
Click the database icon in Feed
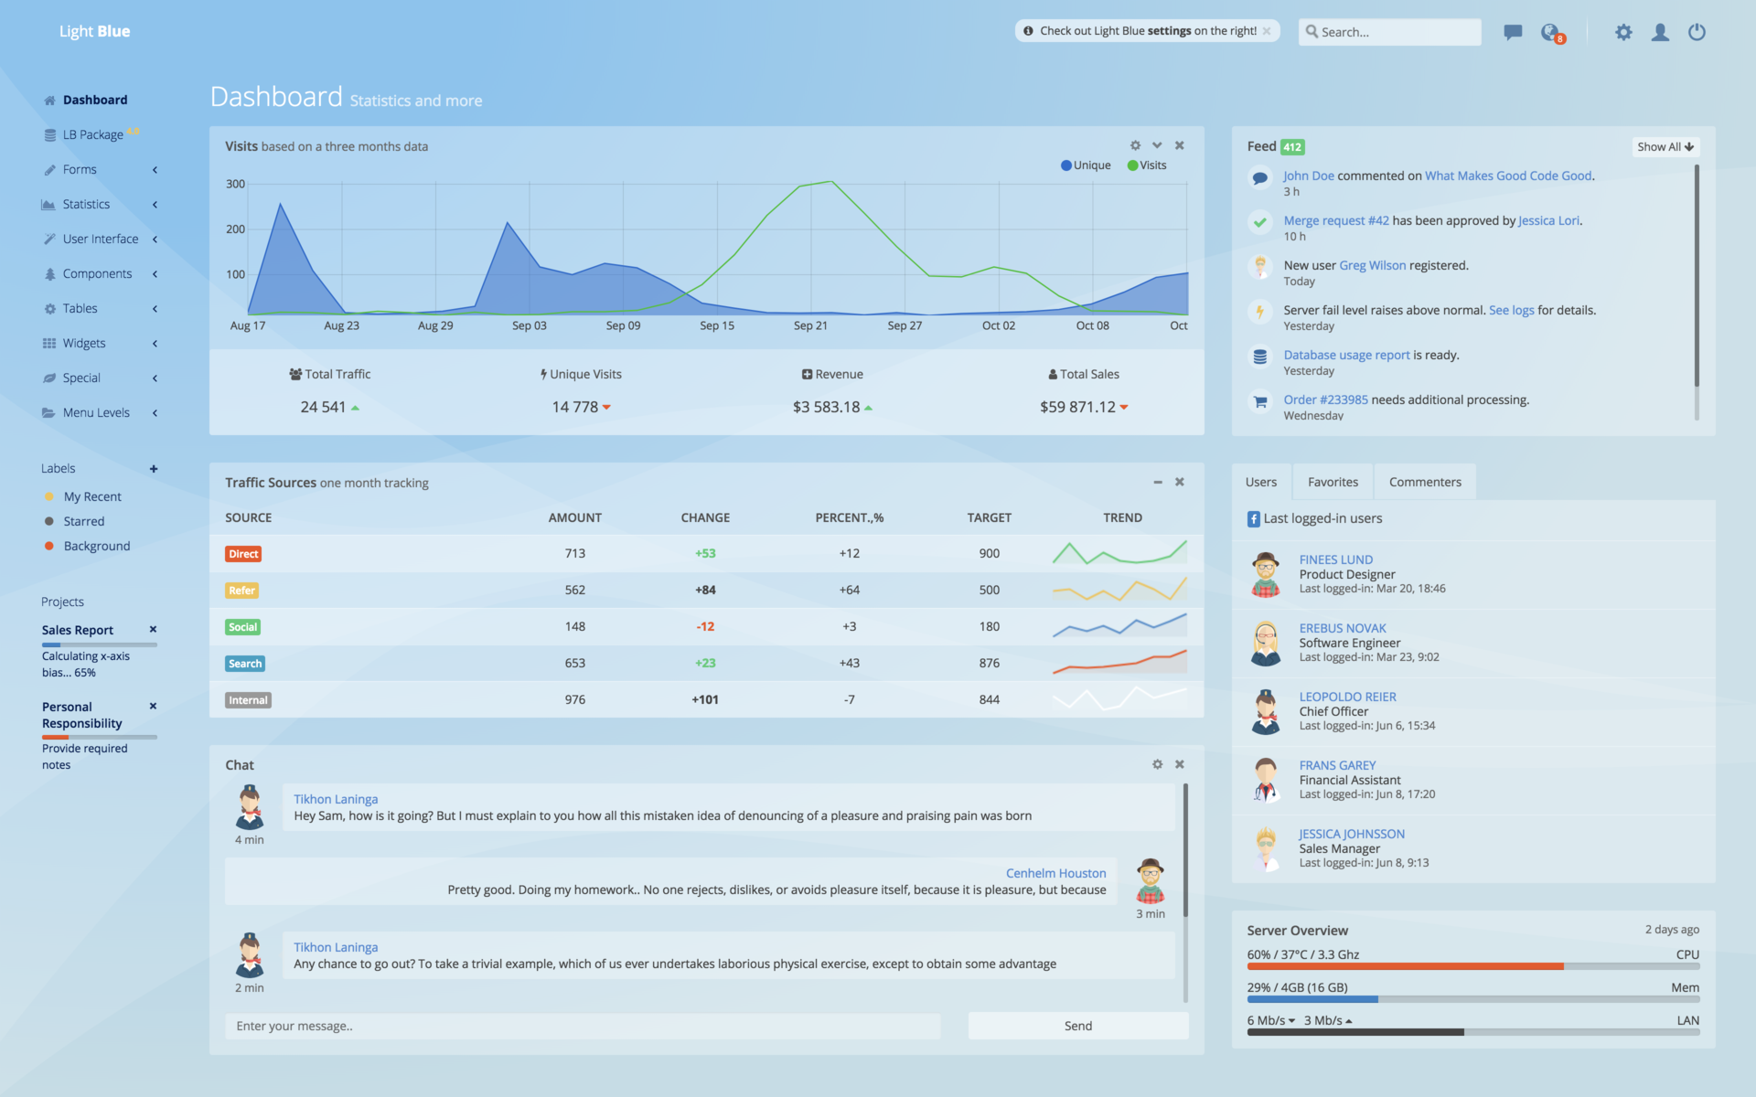[x=1260, y=357]
